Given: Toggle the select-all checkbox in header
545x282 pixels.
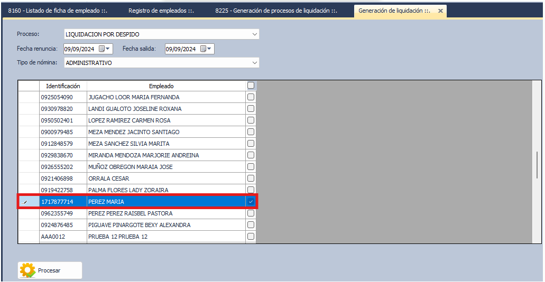Looking at the screenshot, I should pos(251,86).
